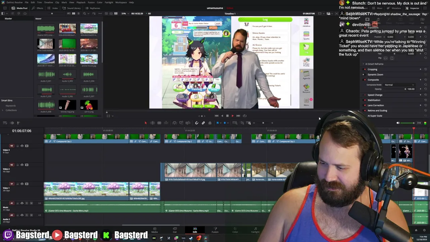Open the Effects panel

[37, 8]
